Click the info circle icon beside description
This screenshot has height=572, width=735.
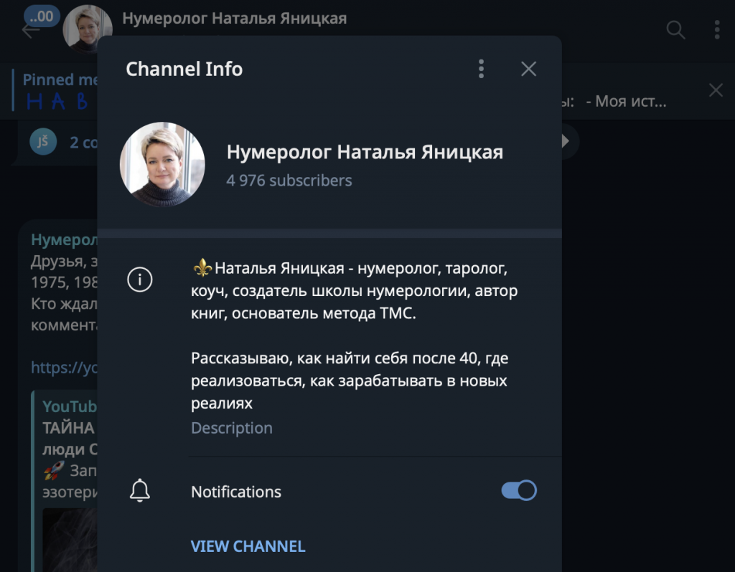pyautogui.click(x=140, y=280)
